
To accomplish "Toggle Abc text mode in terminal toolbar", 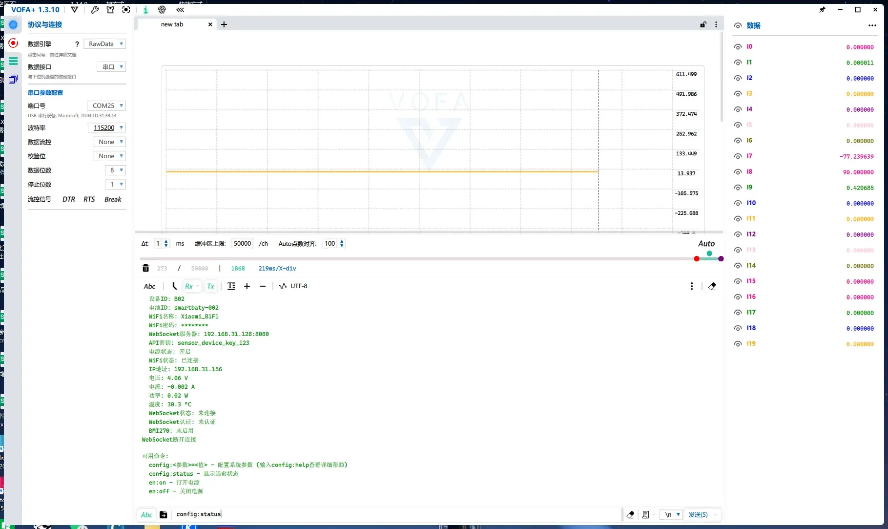I will (149, 286).
